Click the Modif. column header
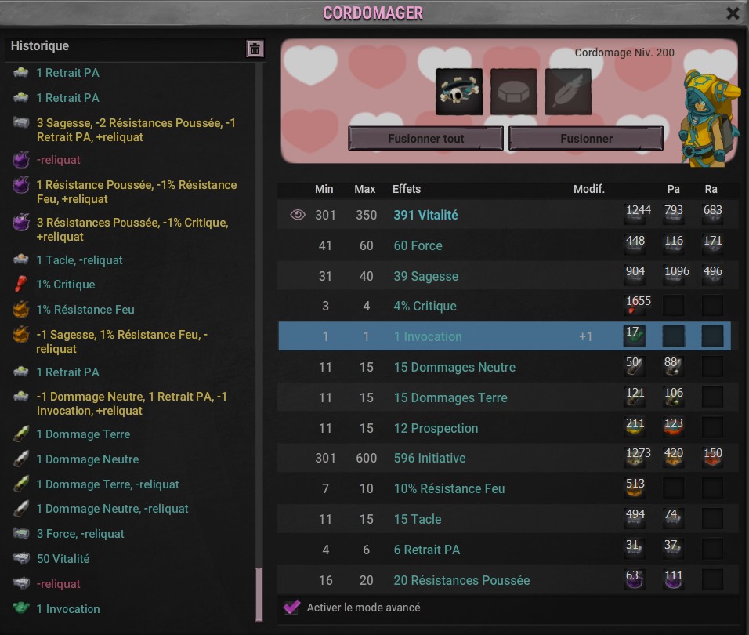Screen dimensions: 749x635 coord(588,189)
